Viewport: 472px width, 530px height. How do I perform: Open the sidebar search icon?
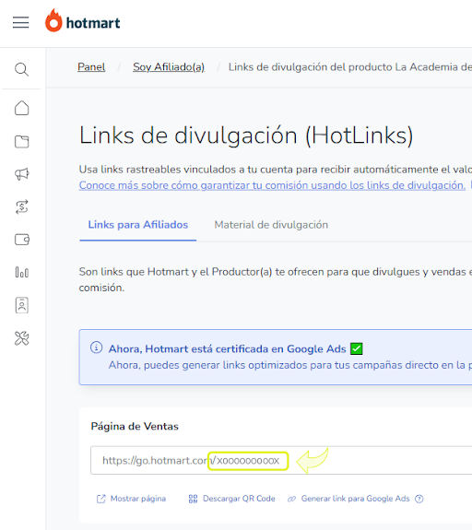tap(21, 70)
